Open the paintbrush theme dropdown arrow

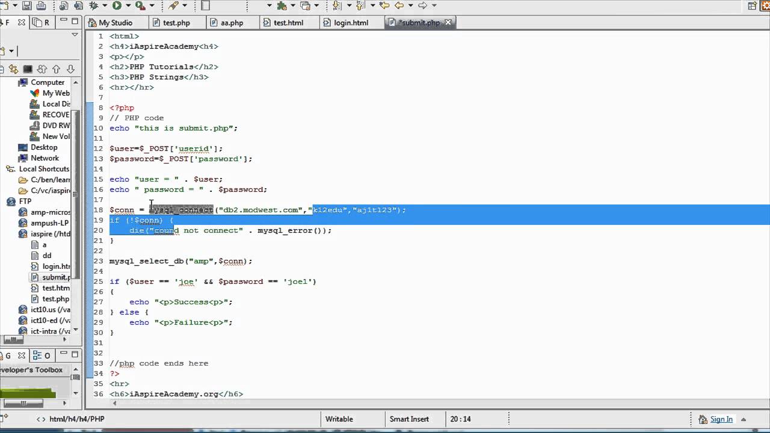point(185,5)
